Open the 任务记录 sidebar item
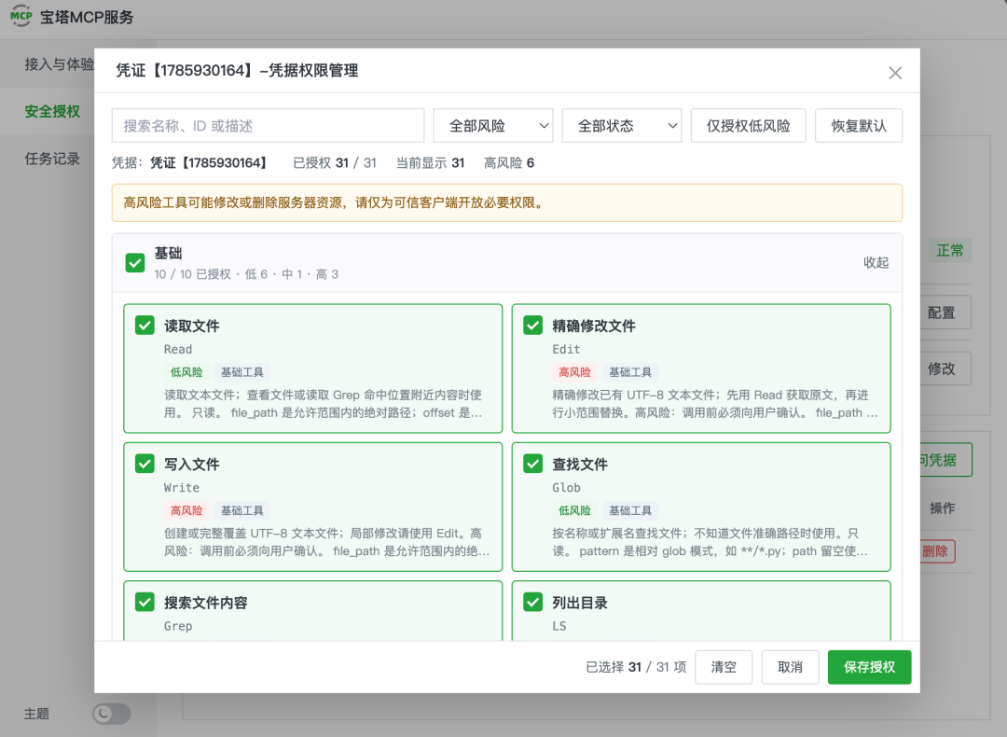1007x737 pixels. pyautogui.click(x=52, y=159)
